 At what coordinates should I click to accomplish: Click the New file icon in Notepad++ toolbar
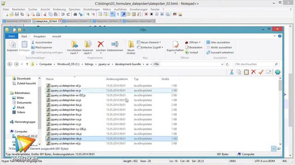tap(6, 14)
